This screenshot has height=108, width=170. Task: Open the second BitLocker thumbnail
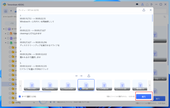pos(50,85)
